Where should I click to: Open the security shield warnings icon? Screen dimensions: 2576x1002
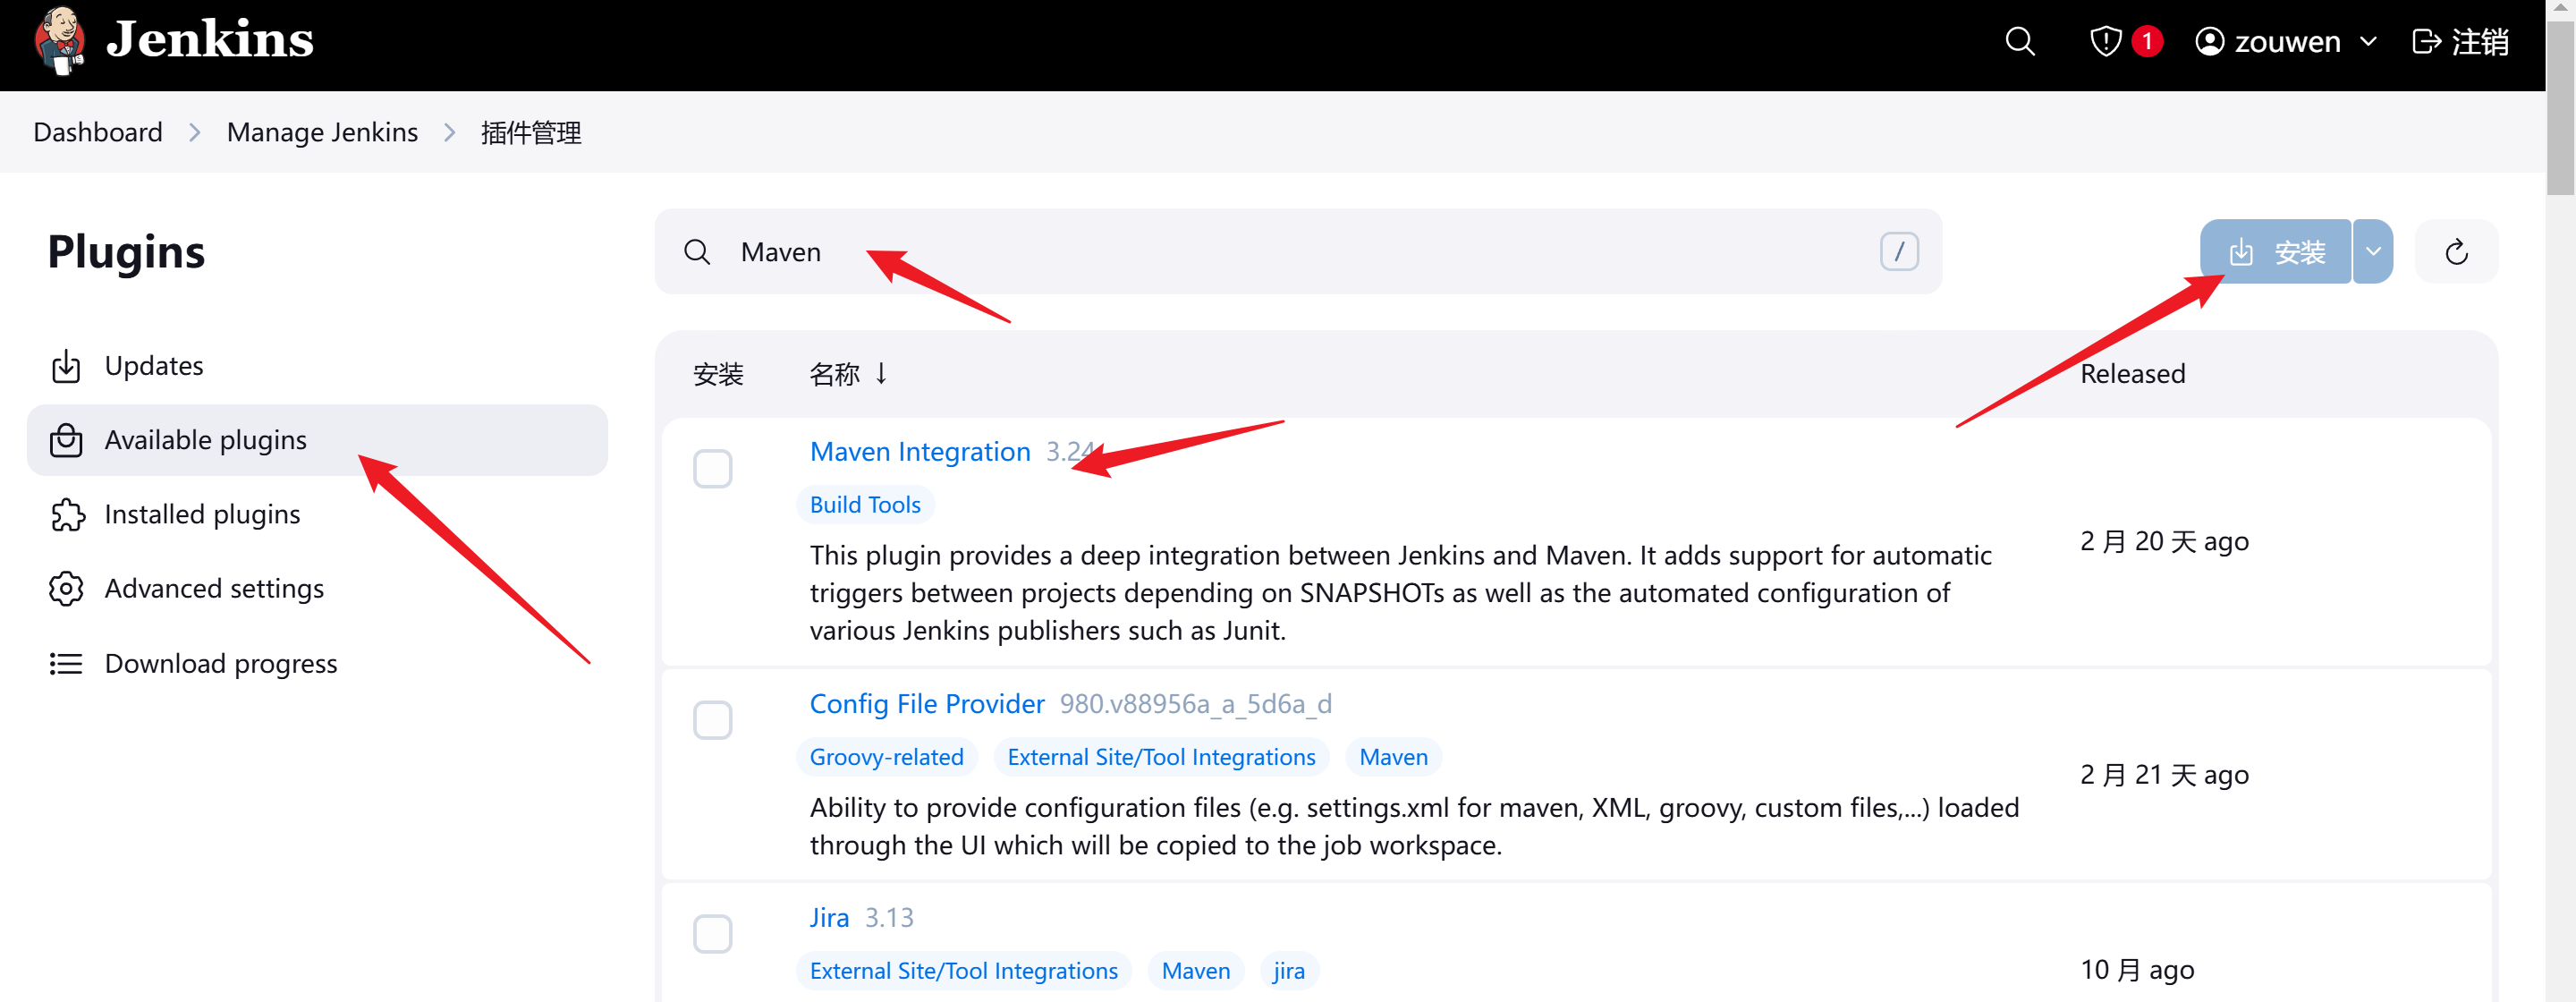pos(2105,42)
